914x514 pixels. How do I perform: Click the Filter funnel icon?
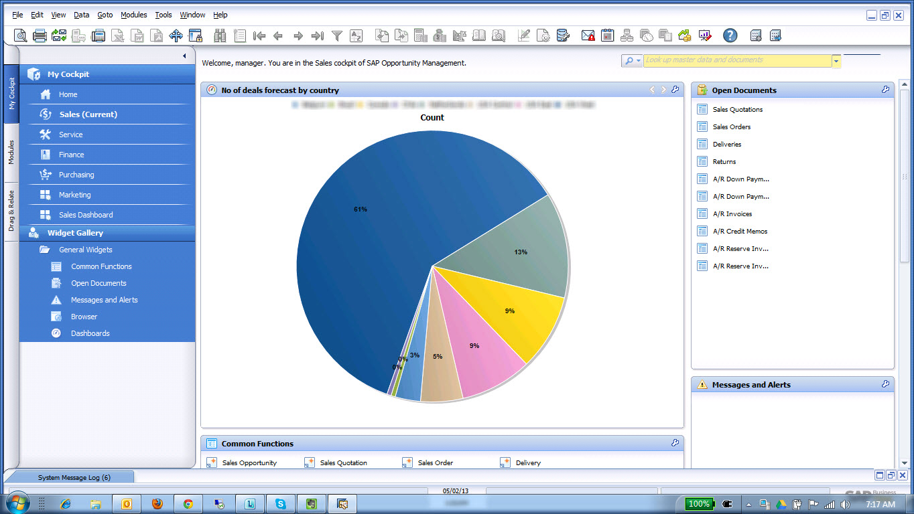tap(337, 35)
